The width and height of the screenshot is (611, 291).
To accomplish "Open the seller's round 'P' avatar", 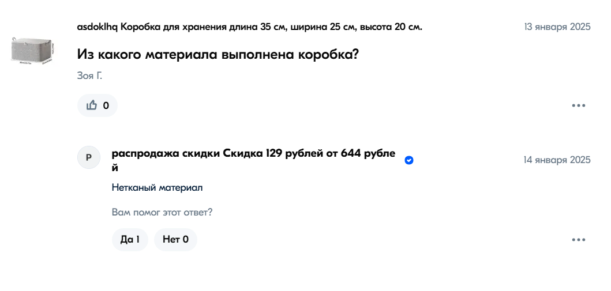I will coord(89,157).
